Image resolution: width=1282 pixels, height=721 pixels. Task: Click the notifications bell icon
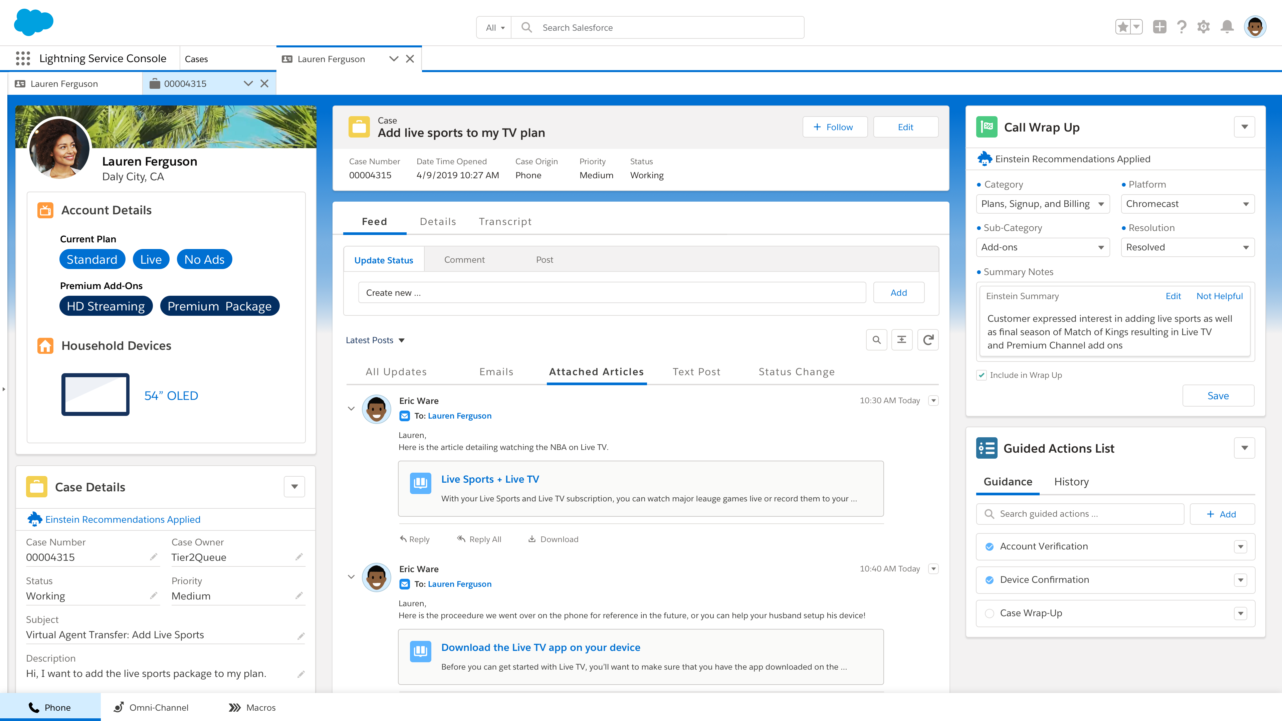pyautogui.click(x=1227, y=27)
